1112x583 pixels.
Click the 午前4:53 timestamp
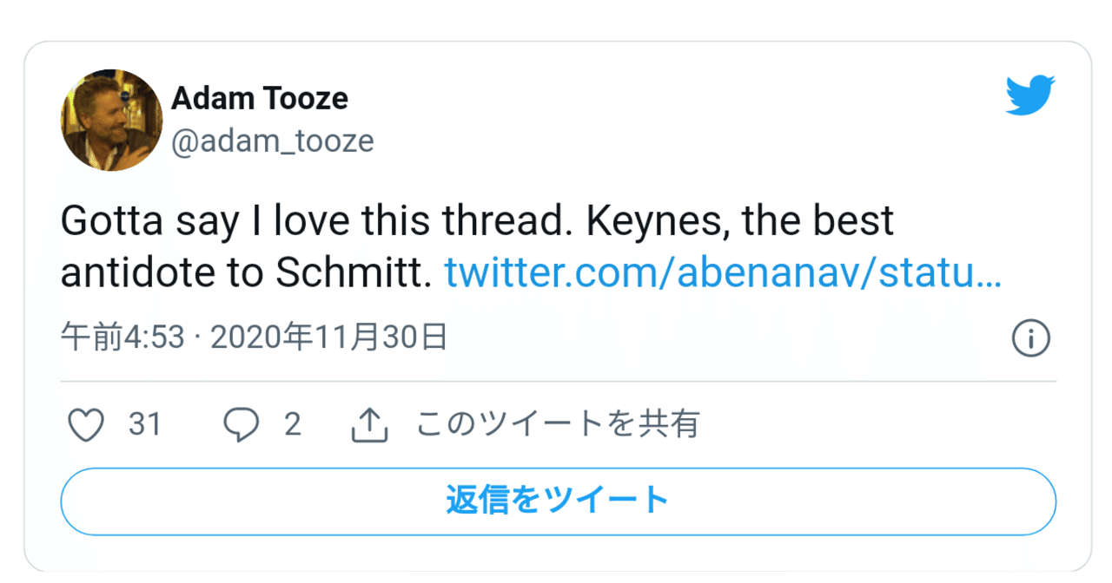pyautogui.click(x=122, y=337)
